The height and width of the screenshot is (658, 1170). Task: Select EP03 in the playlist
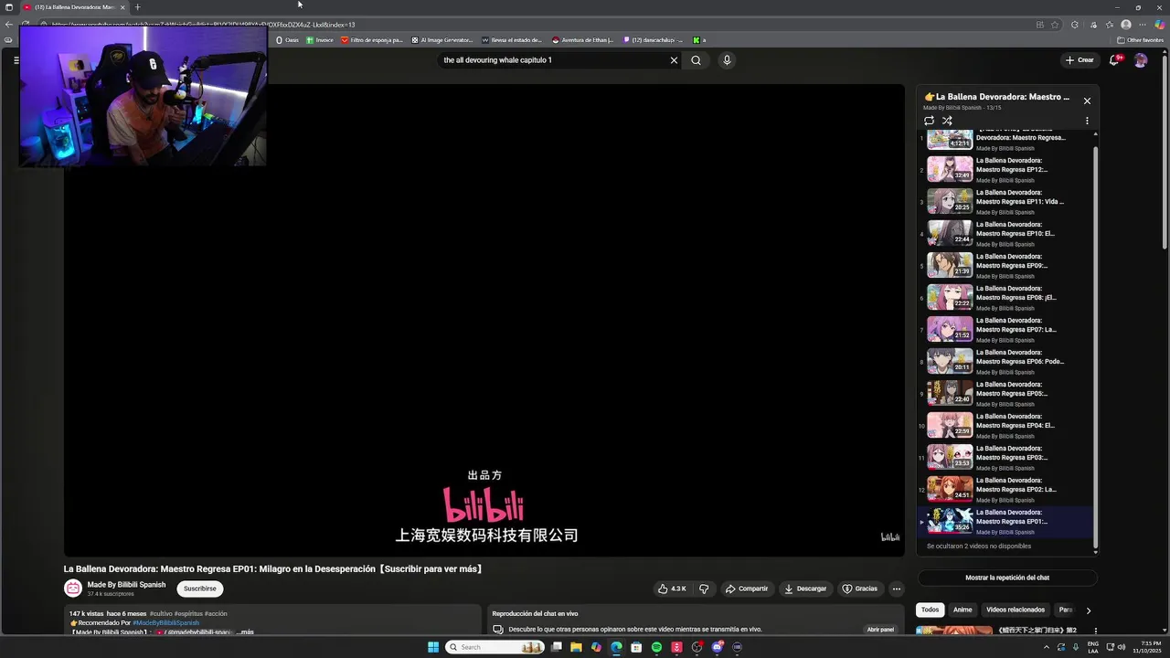[1005, 457]
